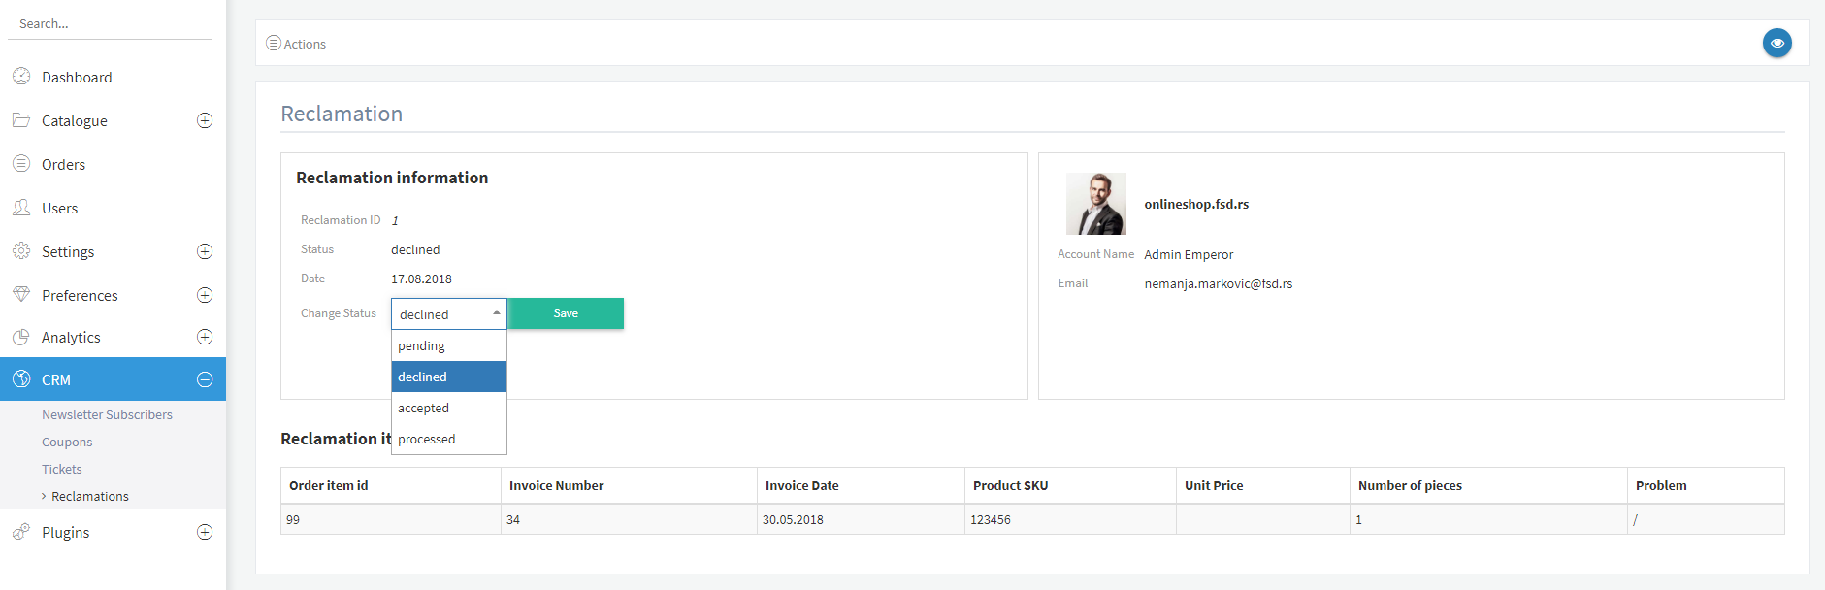Click the Plugins icon in sidebar
The image size is (1825, 590).
[21, 532]
